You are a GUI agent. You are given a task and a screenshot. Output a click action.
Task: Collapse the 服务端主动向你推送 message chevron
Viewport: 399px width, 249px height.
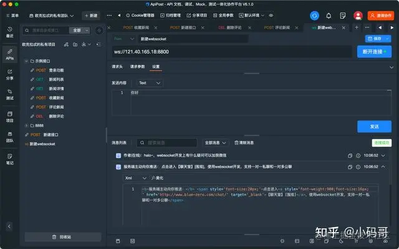pos(383,167)
